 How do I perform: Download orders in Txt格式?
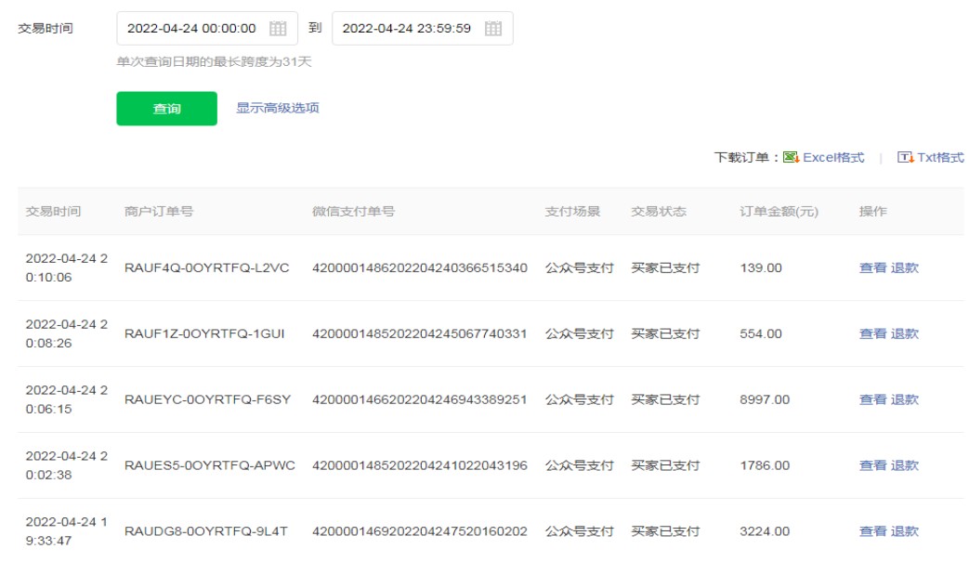pyautogui.click(x=940, y=158)
